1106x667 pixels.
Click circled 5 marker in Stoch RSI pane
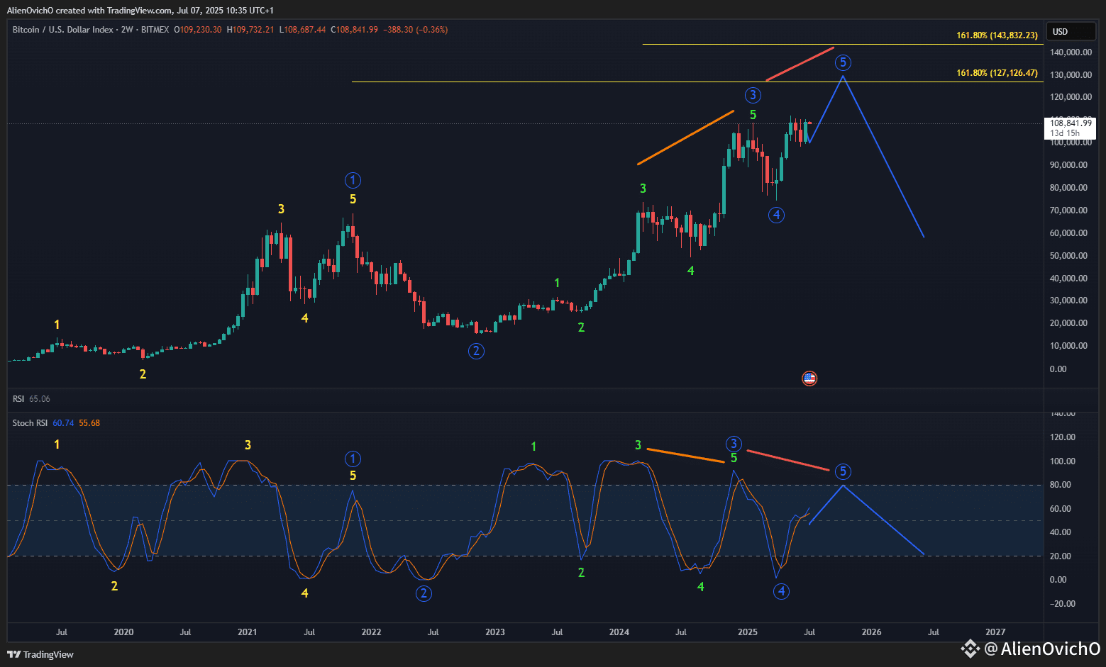[x=842, y=471]
